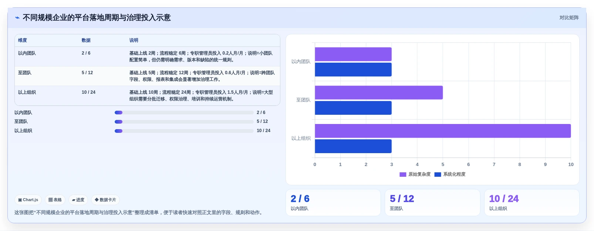
Task: Open the 2 / 6 以内团队 data card
Action: 333,203
